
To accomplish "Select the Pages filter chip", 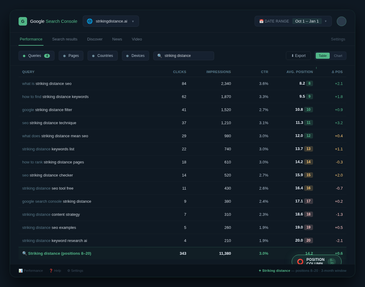I will (x=71, y=56).
